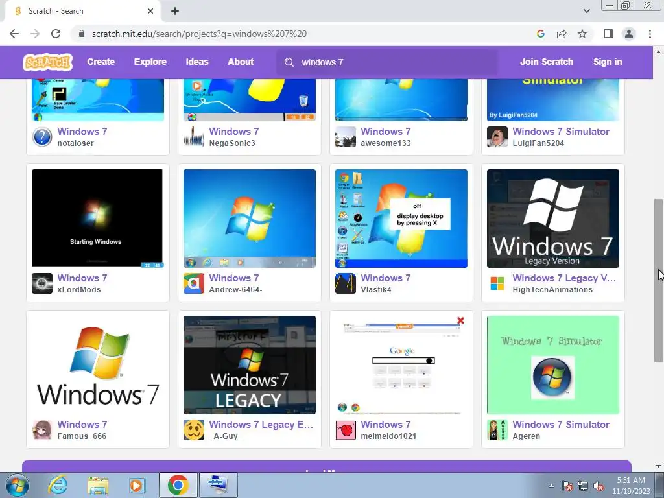Click the site lock icon in address bar
664x498 pixels.
tap(82, 34)
